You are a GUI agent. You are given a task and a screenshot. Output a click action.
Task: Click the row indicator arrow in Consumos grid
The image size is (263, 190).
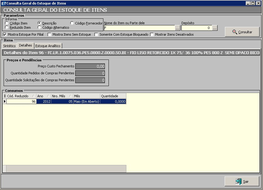(4, 101)
